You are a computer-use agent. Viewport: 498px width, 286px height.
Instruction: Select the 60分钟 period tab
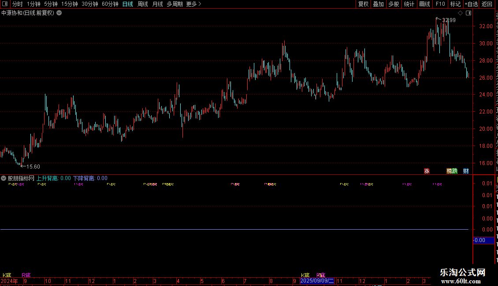[x=110, y=4]
